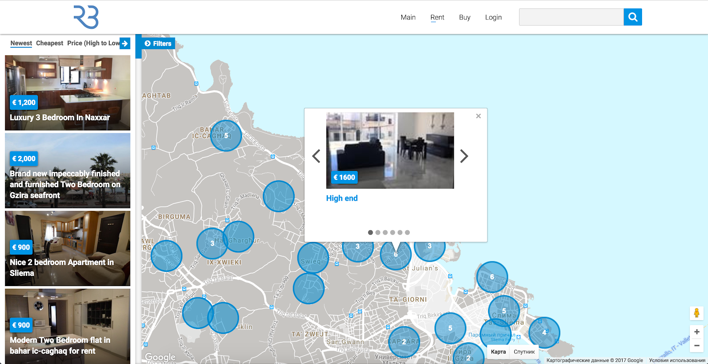Click the Google logo on map
The image size is (708, 364).
[x=160, y=357]
